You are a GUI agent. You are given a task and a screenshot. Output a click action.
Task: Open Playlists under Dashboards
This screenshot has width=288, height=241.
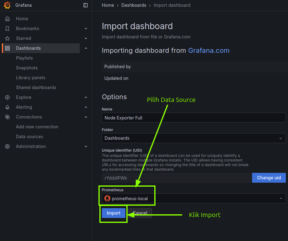25,58
